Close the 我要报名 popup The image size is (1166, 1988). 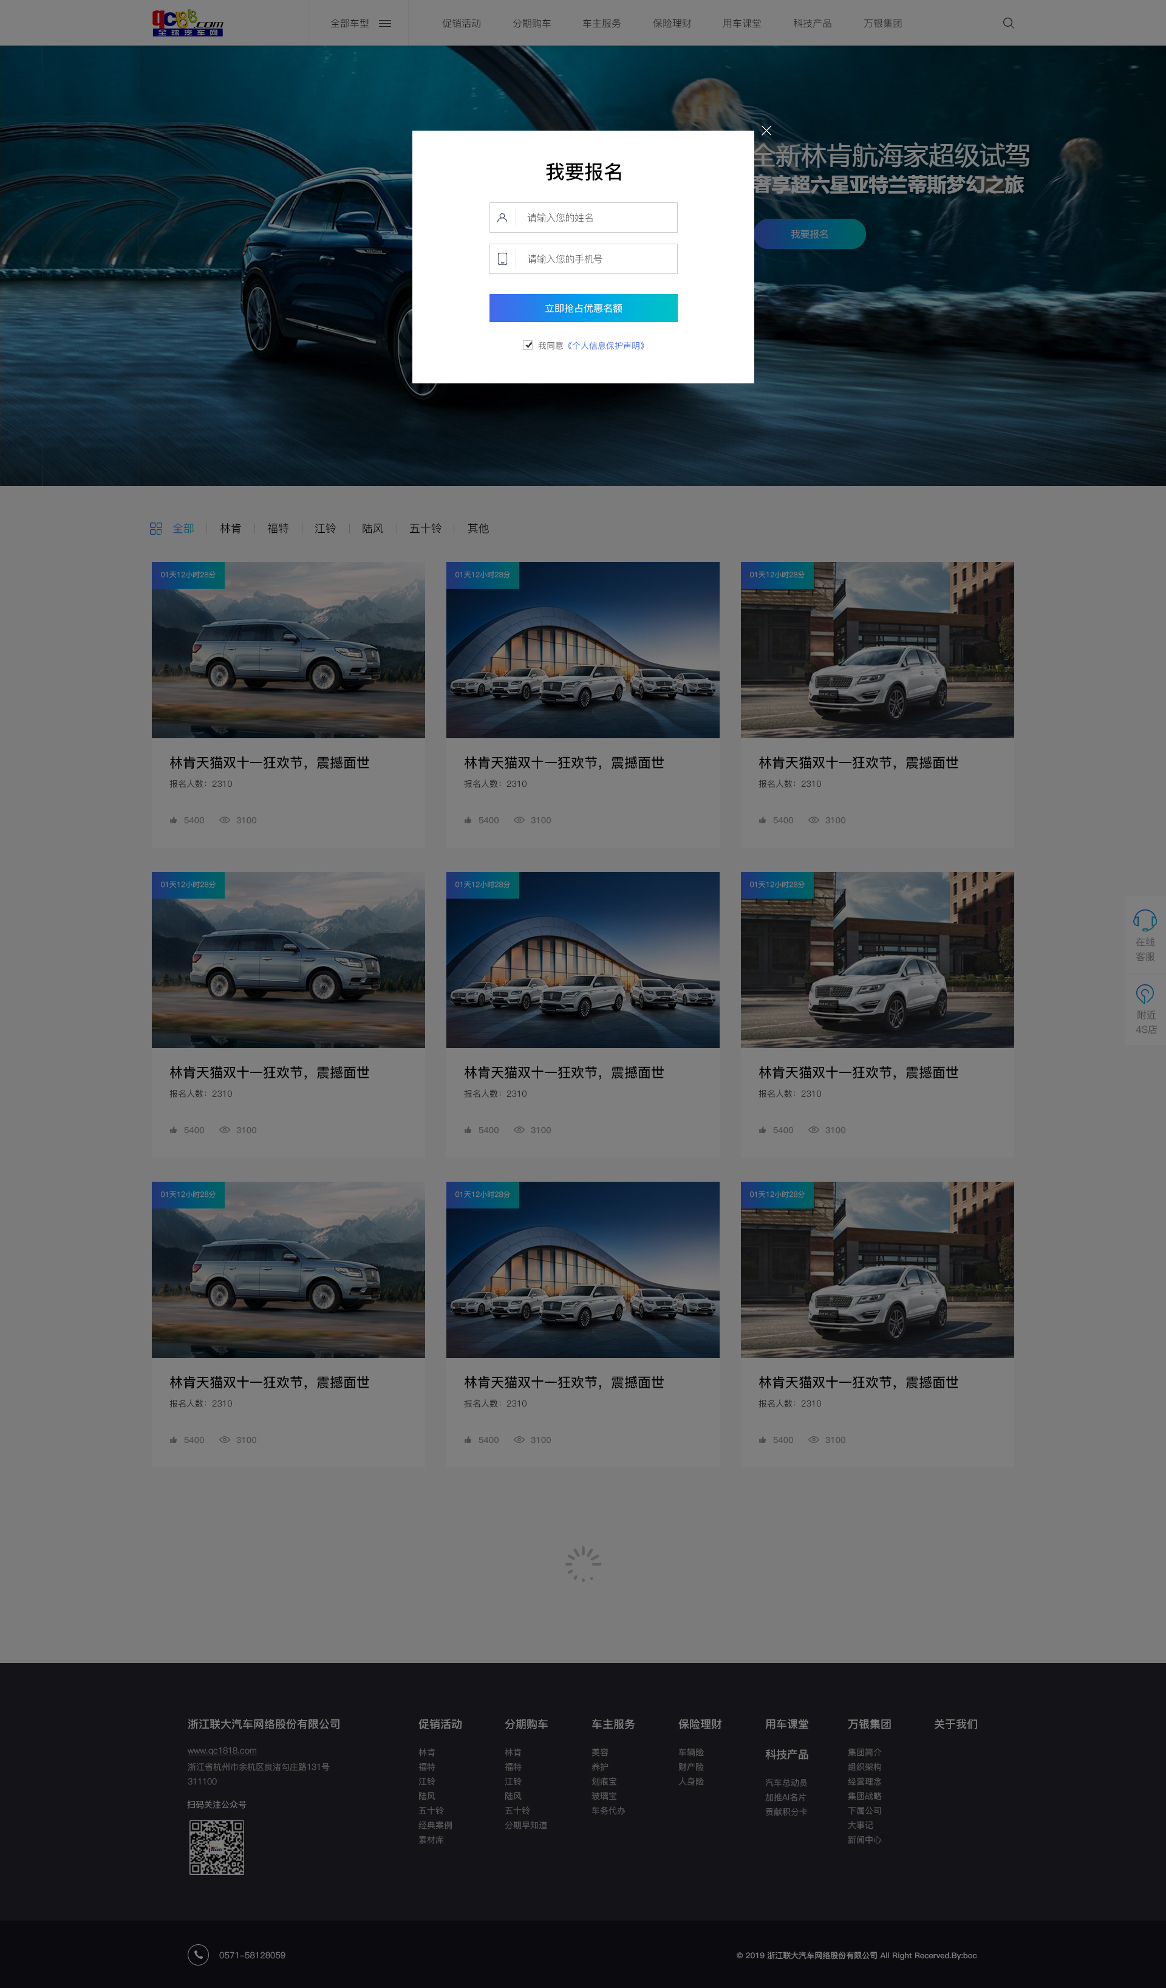coord(766,130)
